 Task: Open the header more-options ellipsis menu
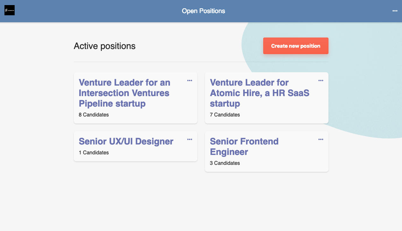click(395, 11)
